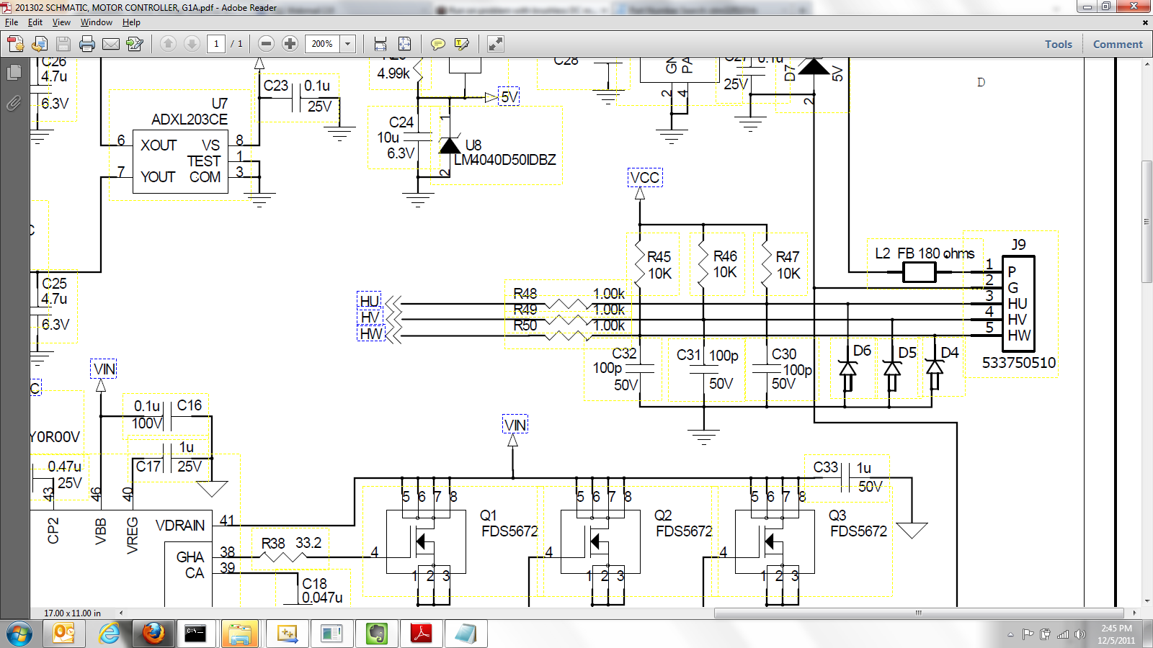Open Evernote elephant icon in taskbar
This screenshot has width=1153, height=648.
click(377, 634)
